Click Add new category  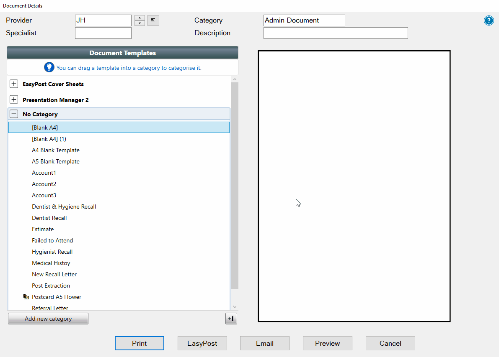tap(48, 319)
